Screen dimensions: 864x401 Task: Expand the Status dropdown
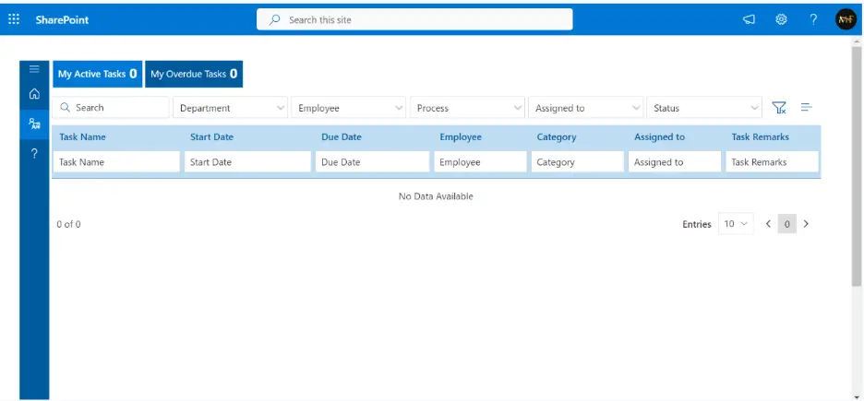click(x=704, y=108)
